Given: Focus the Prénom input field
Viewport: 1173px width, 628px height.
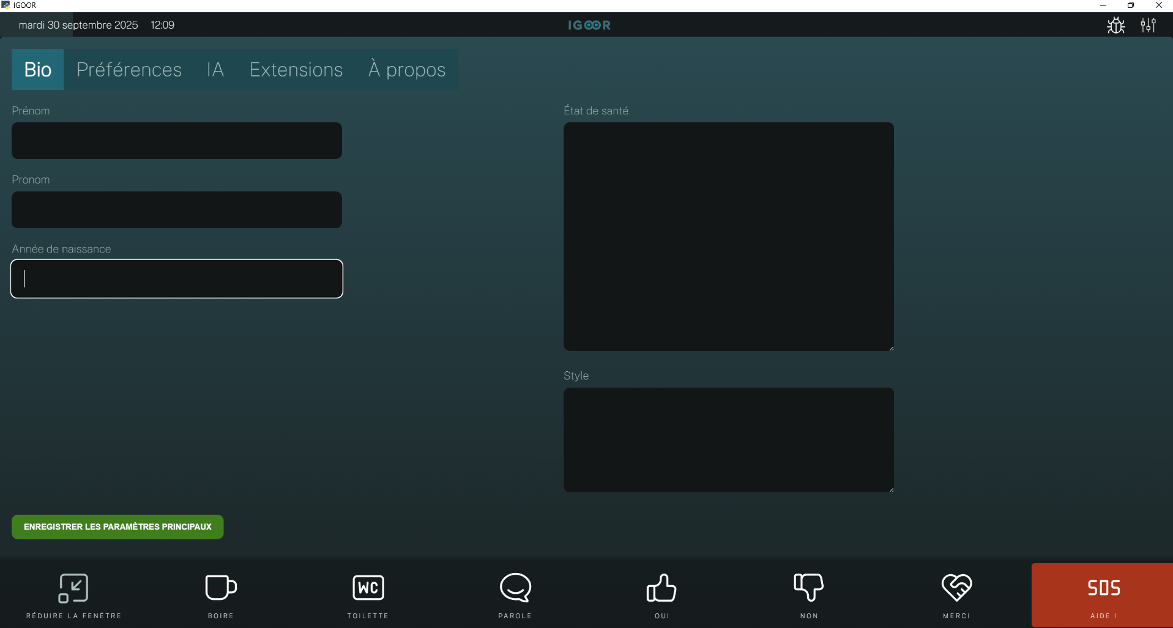Looking at the screenshot, I should [177, 141].
